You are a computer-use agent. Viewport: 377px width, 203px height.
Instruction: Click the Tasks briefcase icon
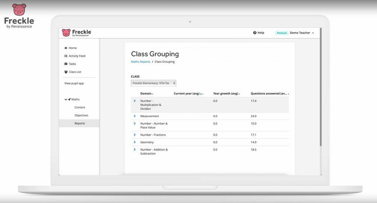click(x=66, y=64)
